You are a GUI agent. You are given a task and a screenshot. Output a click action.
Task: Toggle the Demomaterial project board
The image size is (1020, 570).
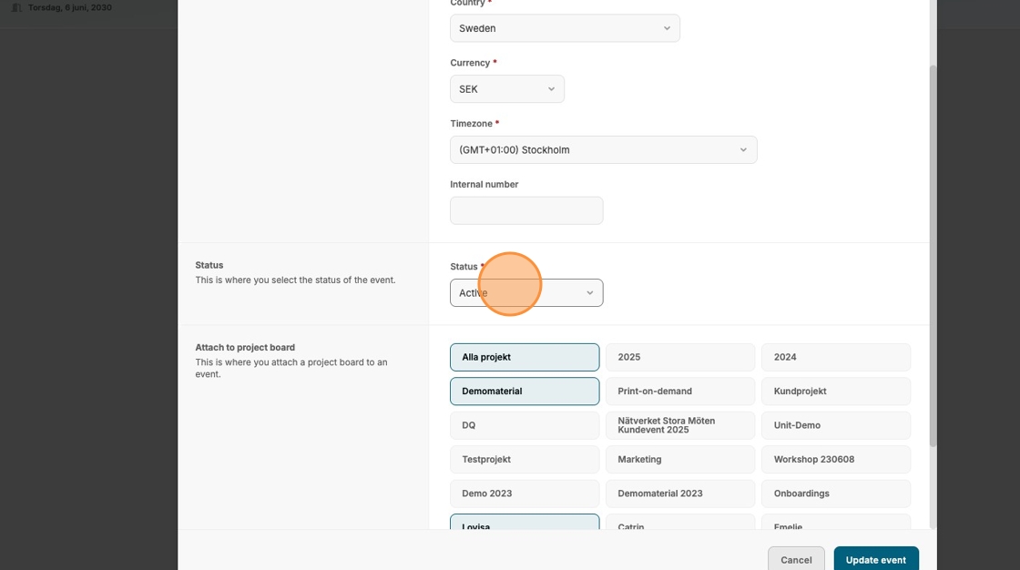(x=525, y=392)
